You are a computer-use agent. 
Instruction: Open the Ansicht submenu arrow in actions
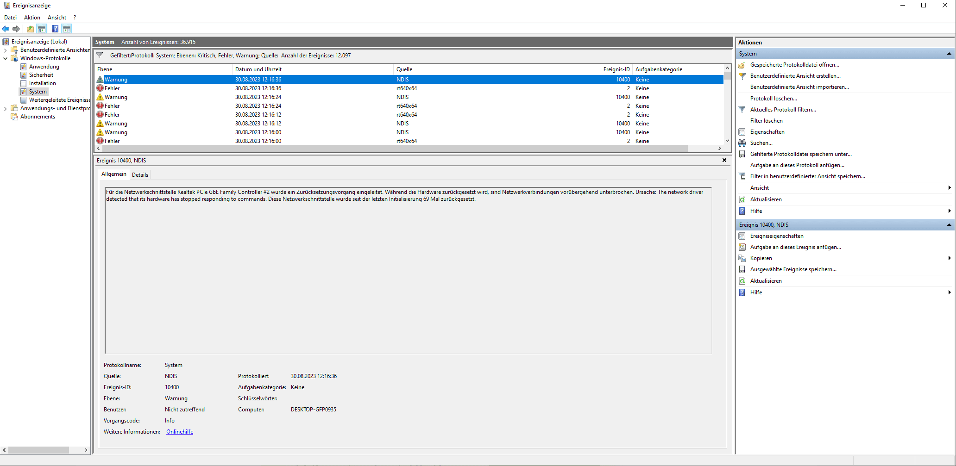click(950, 188)
